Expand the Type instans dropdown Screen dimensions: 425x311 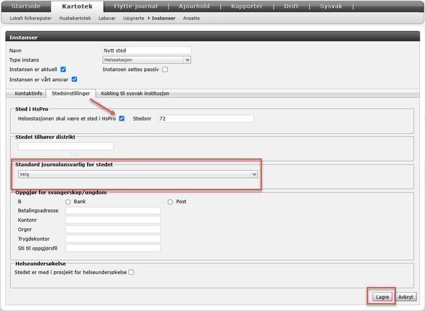tap(147, 60)
